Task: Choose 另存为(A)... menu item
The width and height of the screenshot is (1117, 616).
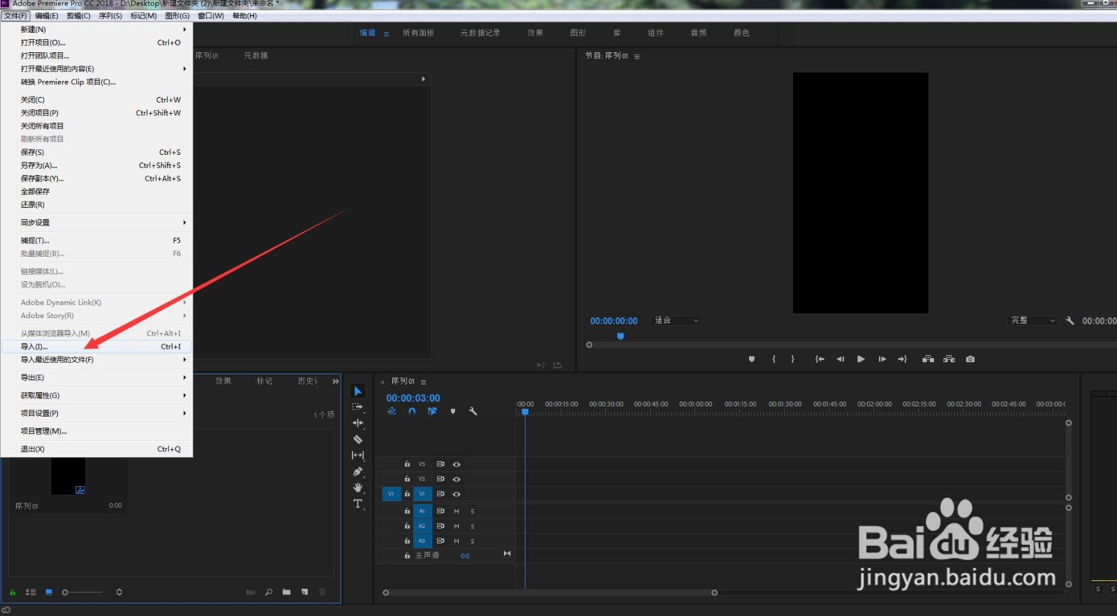Action: 97,165
